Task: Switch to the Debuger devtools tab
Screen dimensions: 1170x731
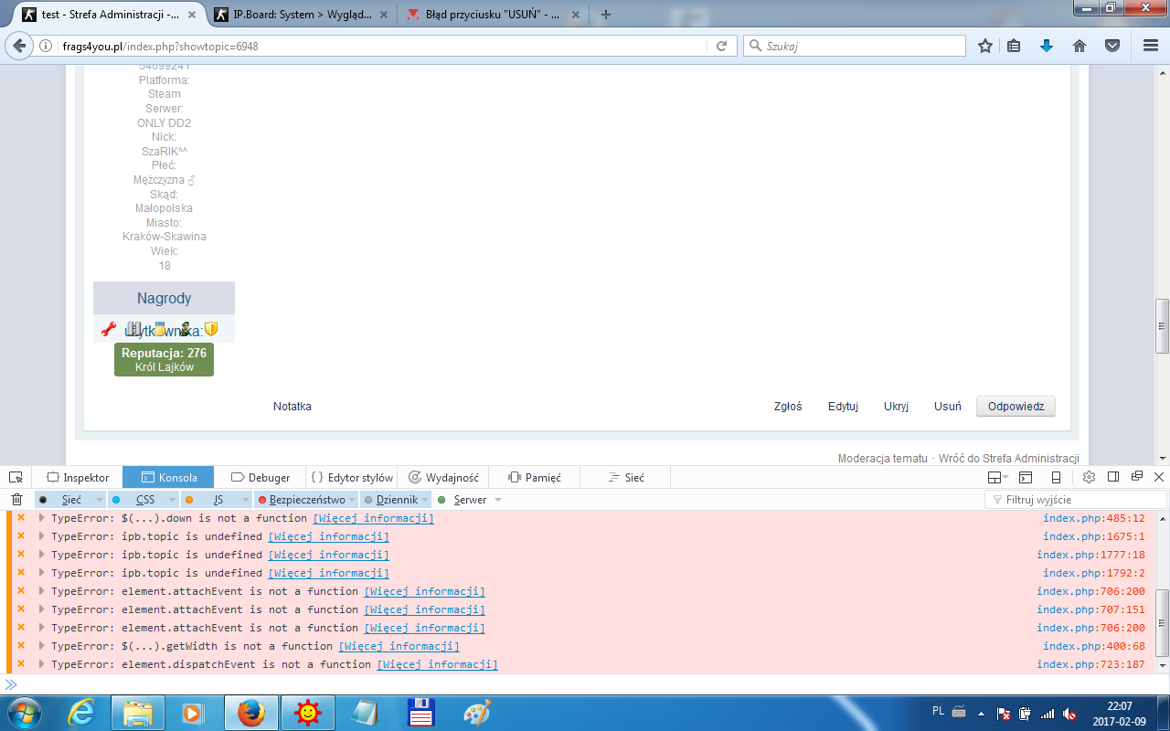Action: (261, 477)
